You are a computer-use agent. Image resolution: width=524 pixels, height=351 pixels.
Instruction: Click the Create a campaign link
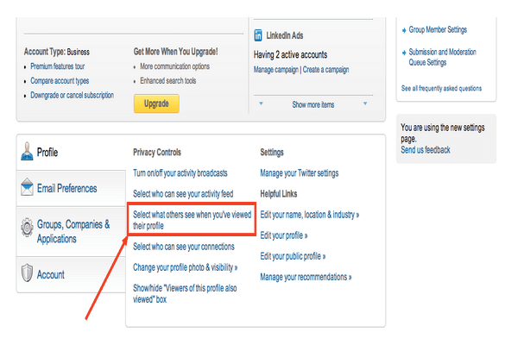325,70
